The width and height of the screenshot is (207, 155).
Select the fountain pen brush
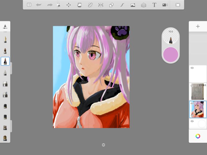5,39
